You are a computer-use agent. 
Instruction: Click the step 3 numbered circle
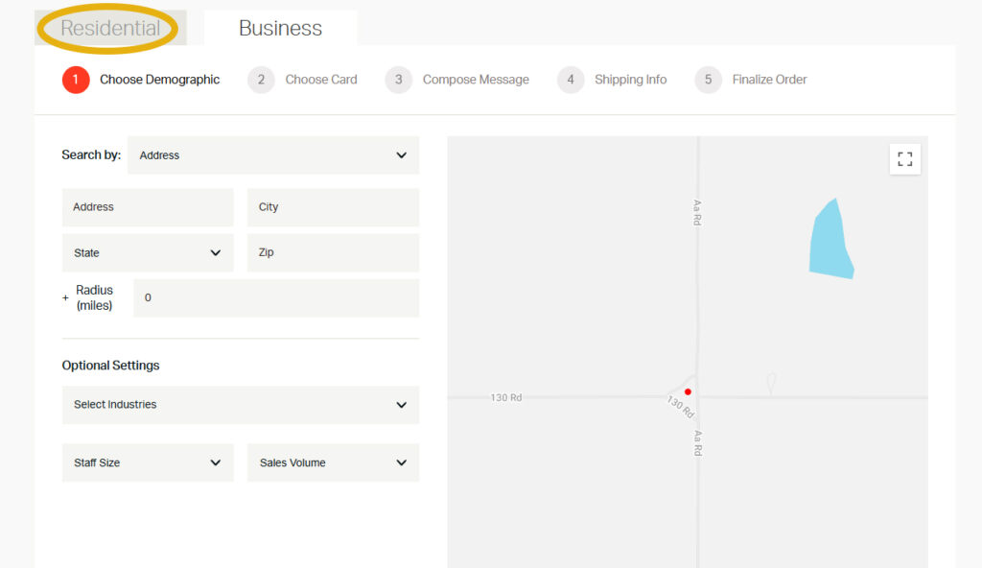(x=399, y=80)
